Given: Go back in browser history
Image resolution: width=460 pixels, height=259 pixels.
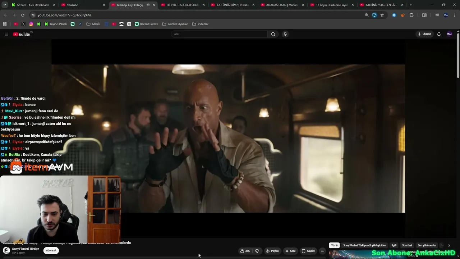Looking at the screenshot, I should pyautogui.click(x=5, y=15).
